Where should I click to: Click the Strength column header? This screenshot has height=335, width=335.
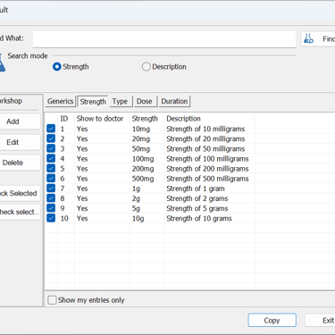(147, 119)
